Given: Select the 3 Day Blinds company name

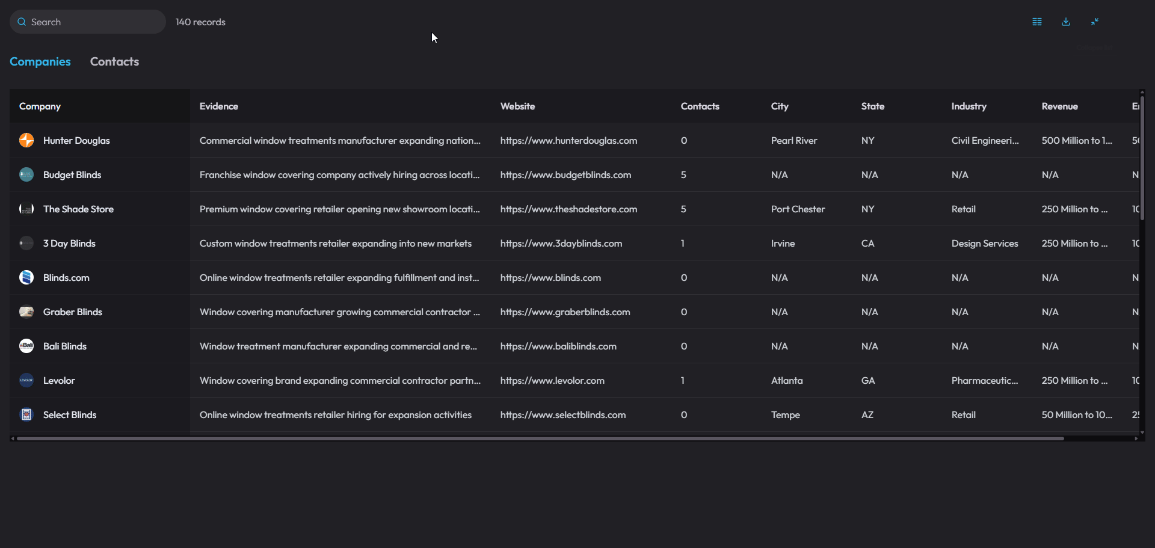Looking at the screenshot, I should pyautogui.click(x=69, y=243).
